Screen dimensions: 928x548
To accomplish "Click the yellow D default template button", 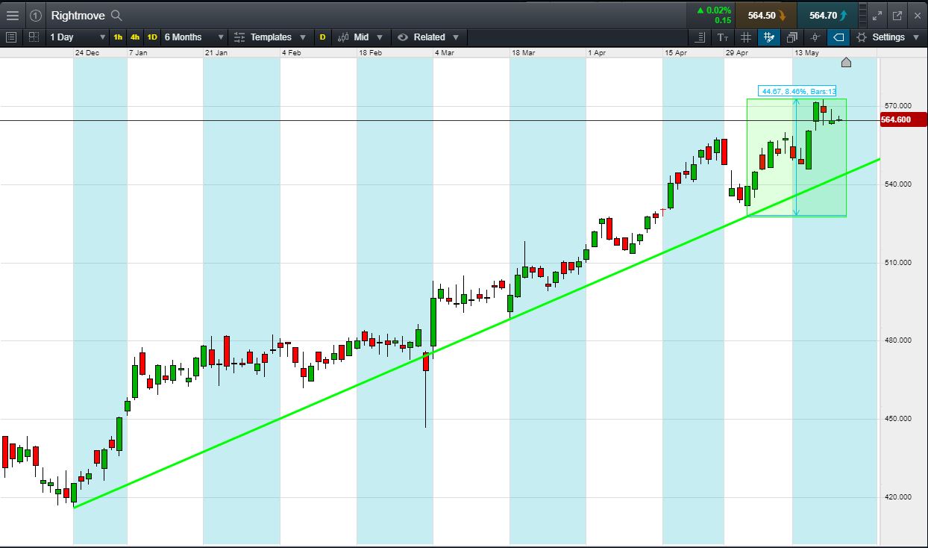I will pyautogui.click(x=322, y=37).
